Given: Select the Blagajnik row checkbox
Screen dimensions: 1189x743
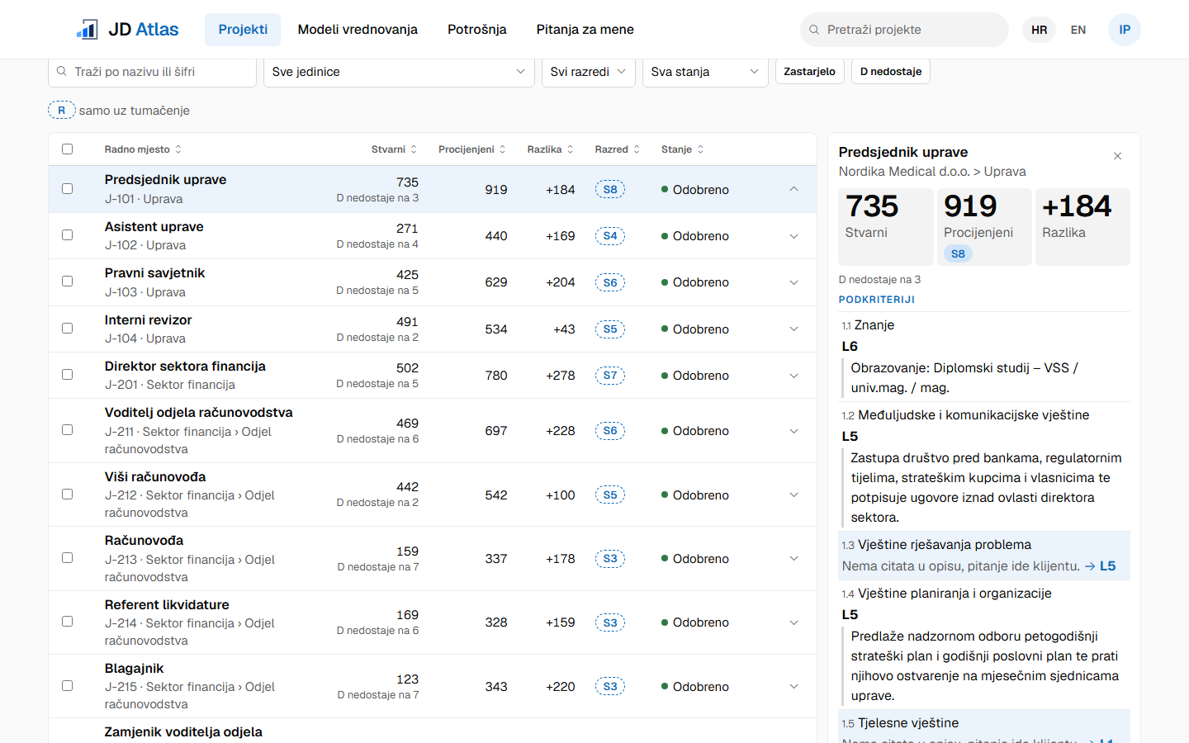Looking at the screenshot, I should [x=68, y=686].
